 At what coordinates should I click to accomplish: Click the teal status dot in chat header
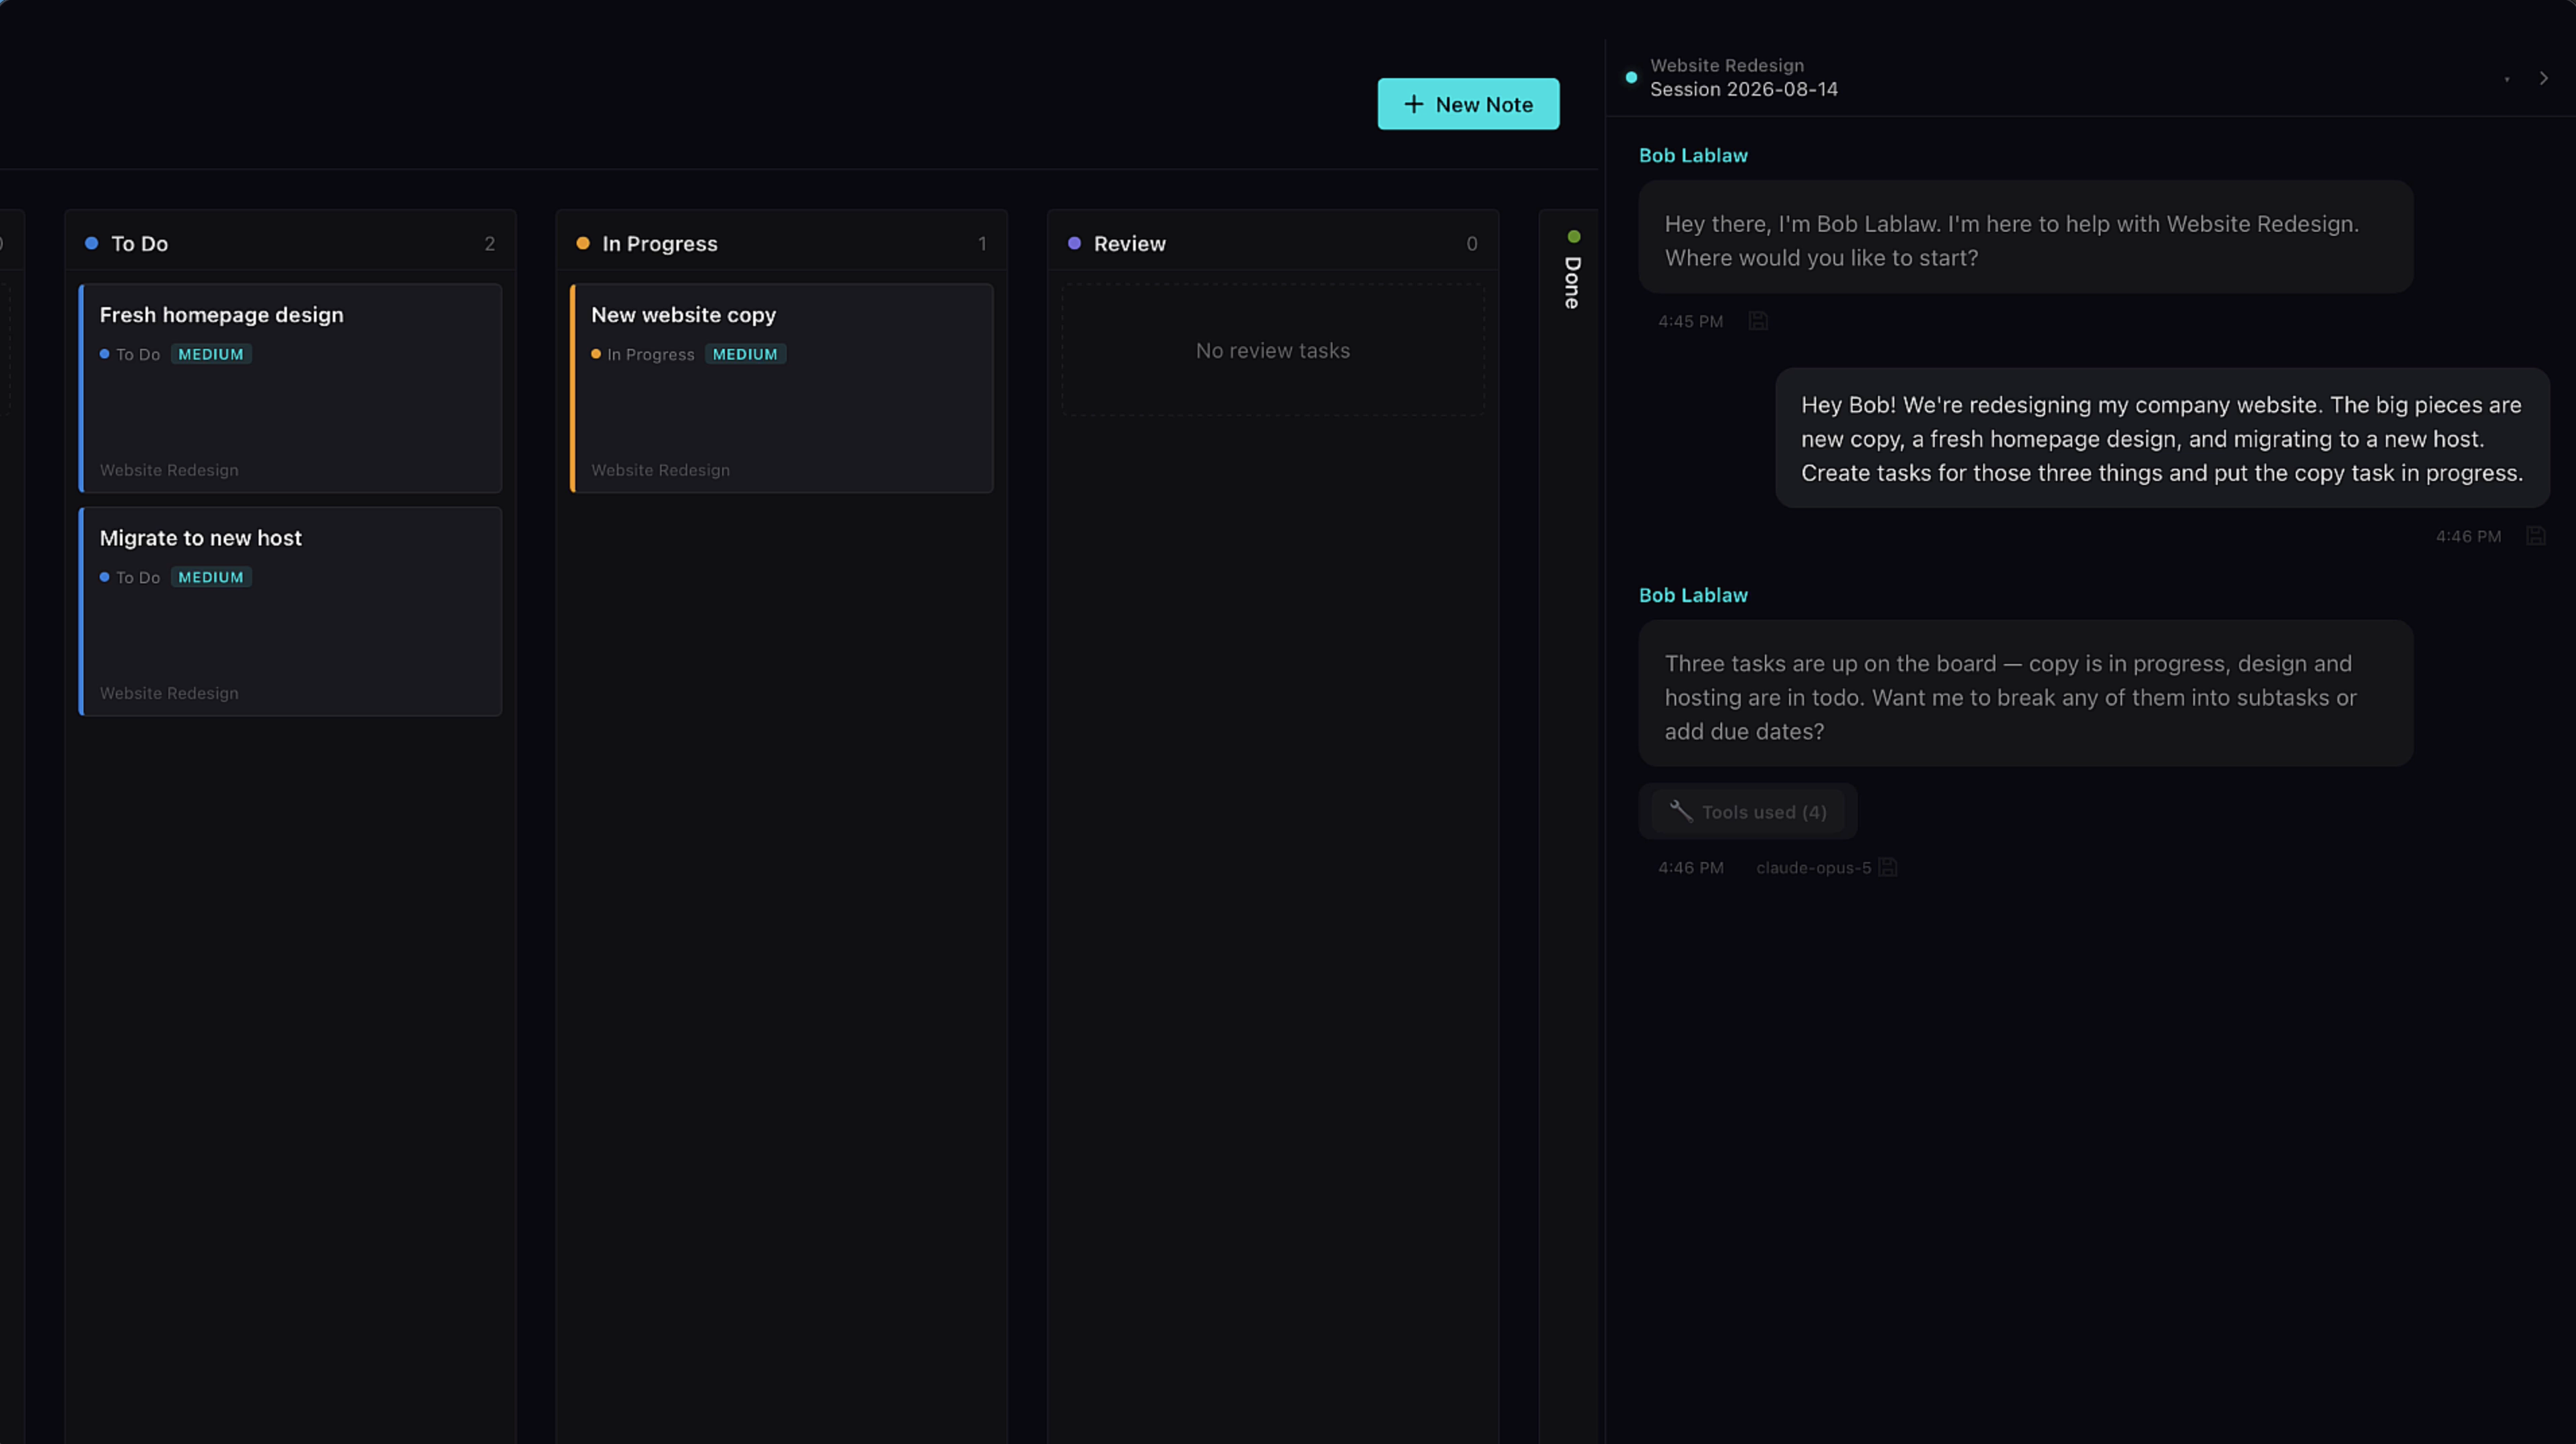pos(1631,77)
